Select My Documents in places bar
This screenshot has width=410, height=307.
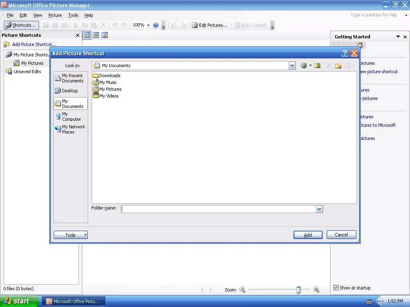(70, 104)
